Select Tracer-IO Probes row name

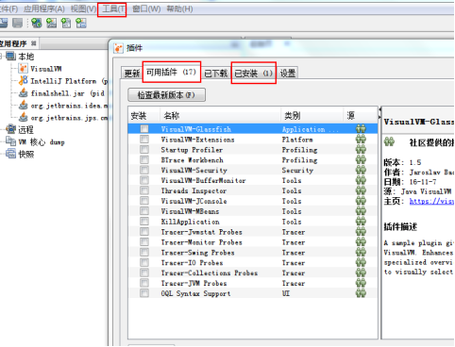(192, 263)
